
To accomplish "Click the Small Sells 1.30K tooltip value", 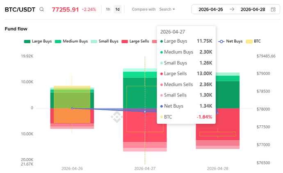I will 206,95.
